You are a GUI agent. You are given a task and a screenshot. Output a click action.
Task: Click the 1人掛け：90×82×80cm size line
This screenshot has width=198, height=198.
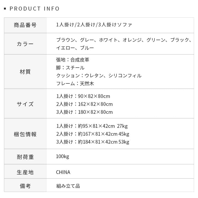coord(83,96)
